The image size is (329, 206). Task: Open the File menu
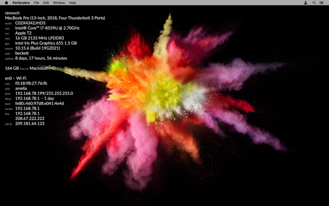(x=36, y=3)
